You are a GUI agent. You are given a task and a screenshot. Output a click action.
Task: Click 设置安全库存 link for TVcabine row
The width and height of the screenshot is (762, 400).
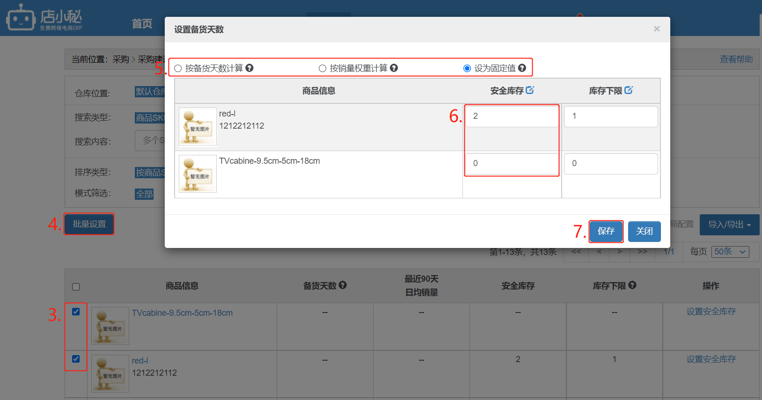tap(711, 312)
